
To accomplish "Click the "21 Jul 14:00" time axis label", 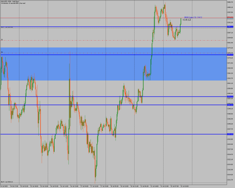I will pyautogui.click(x=155, y=186).
